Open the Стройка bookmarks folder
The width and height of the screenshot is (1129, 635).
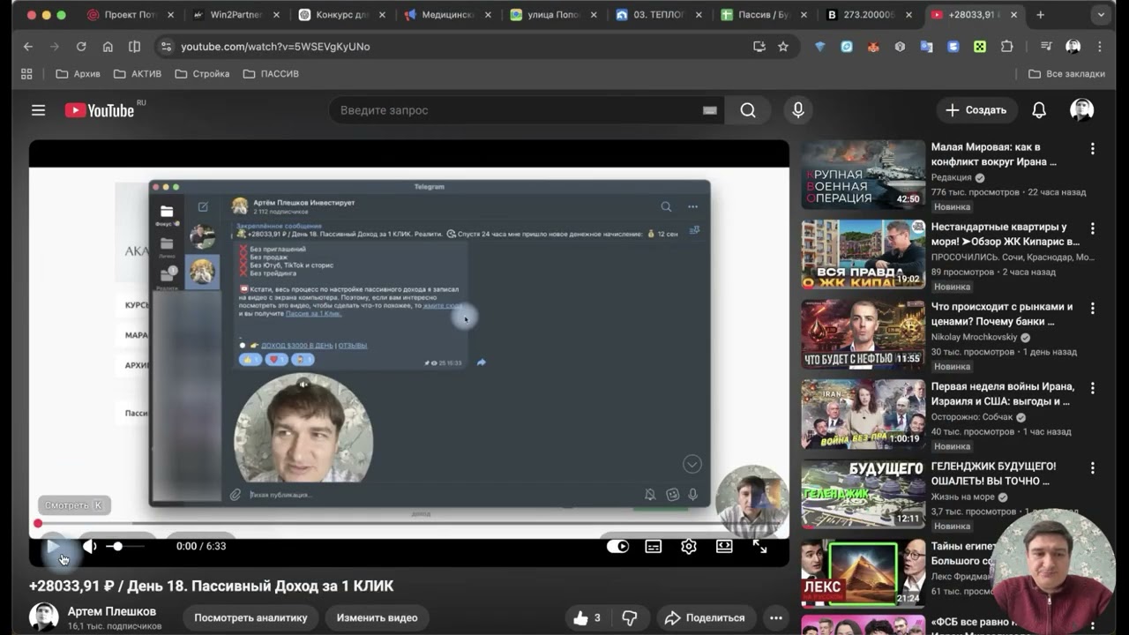click(202, 74)
